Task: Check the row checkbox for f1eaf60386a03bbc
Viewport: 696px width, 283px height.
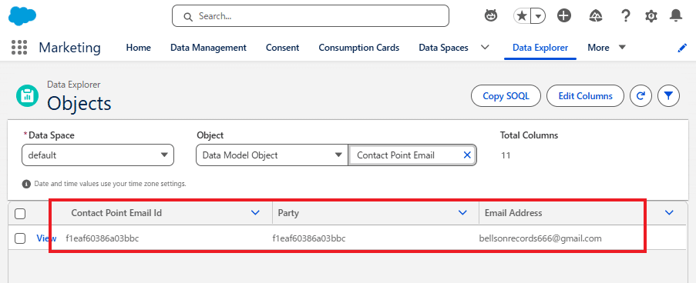Action: (x=20, y=238)
